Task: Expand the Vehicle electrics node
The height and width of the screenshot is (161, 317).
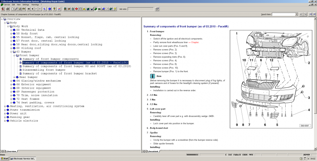Action: [x=5, y=121]
